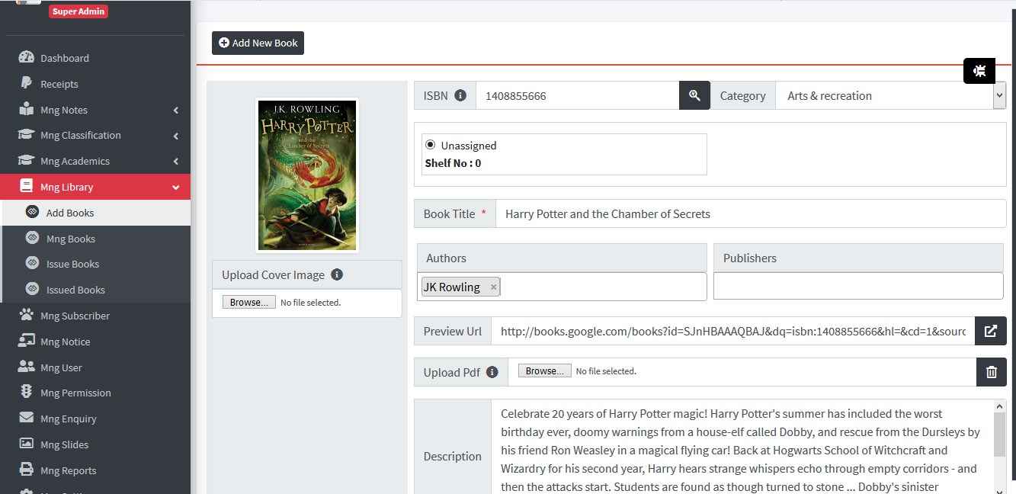The width and height of the screenshot is (1016, 494).
Task: Click the Publishers input field
Action: point(857,285)
